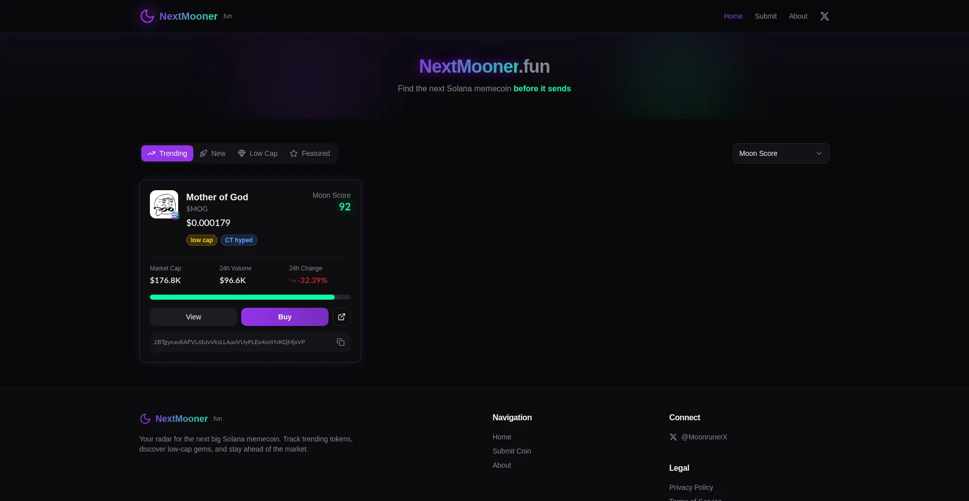Open external link icon beside Buy
This screenshot has width=969, height=501.
click(x=342, y=317)
